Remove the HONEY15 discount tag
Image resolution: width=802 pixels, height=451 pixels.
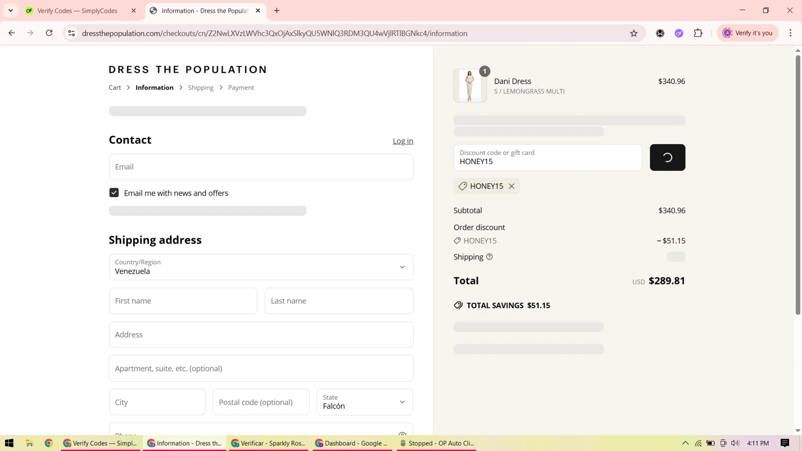point(512,186)
